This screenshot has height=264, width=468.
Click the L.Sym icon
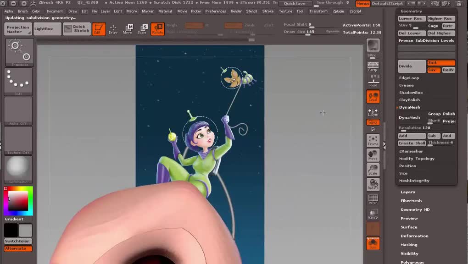373,112
